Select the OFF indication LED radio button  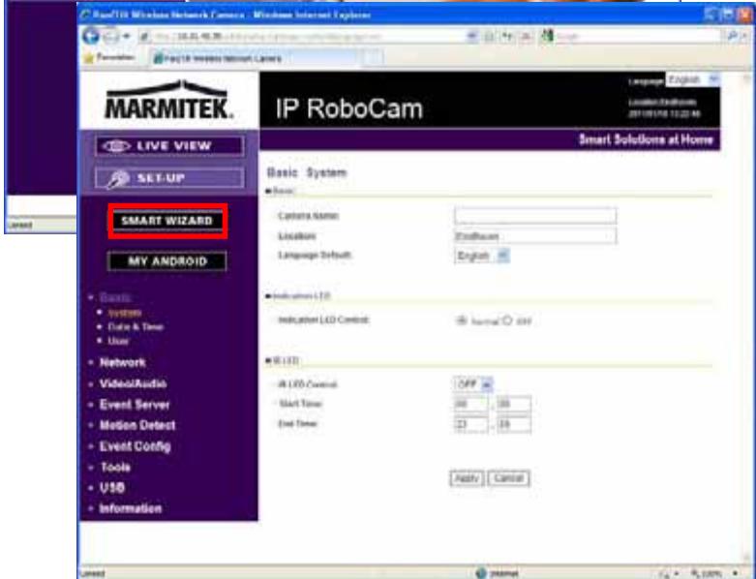(x=507, y=320)
